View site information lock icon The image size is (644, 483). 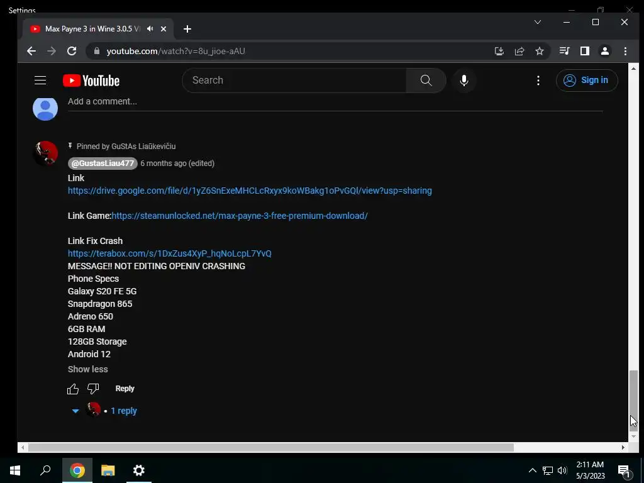click(x=96, y=51)
